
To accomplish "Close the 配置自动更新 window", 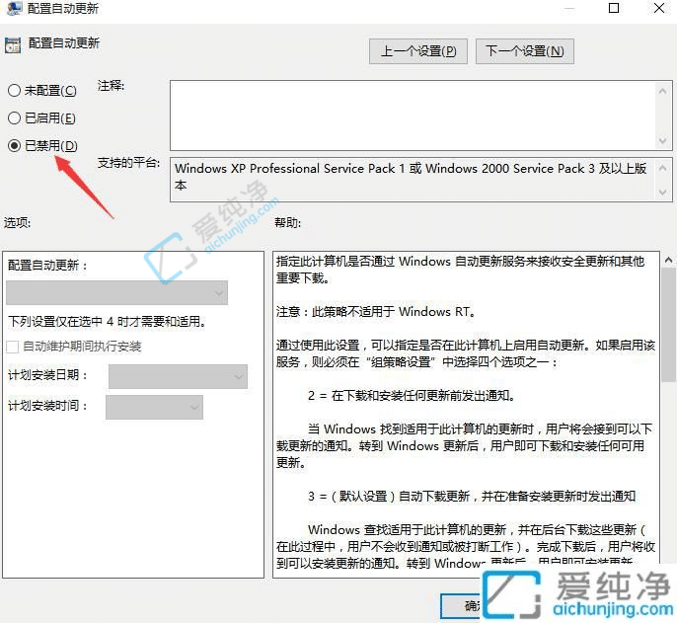I will (x=659, y=8).
